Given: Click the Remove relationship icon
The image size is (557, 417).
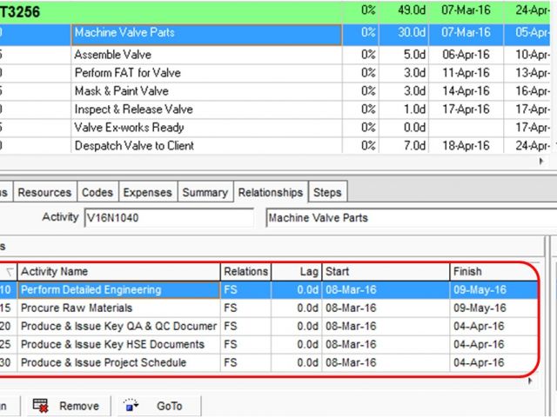Looking at the screenshot, I should [41, 406].
